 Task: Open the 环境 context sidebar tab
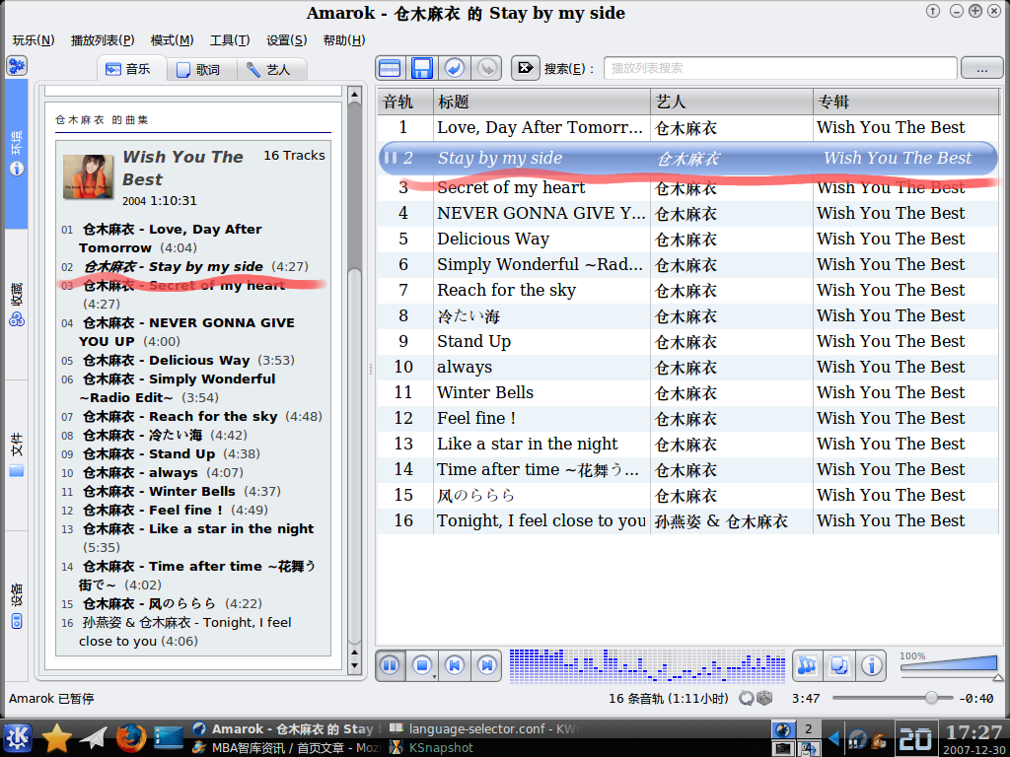pyautogui.click(x=16, y=153)
